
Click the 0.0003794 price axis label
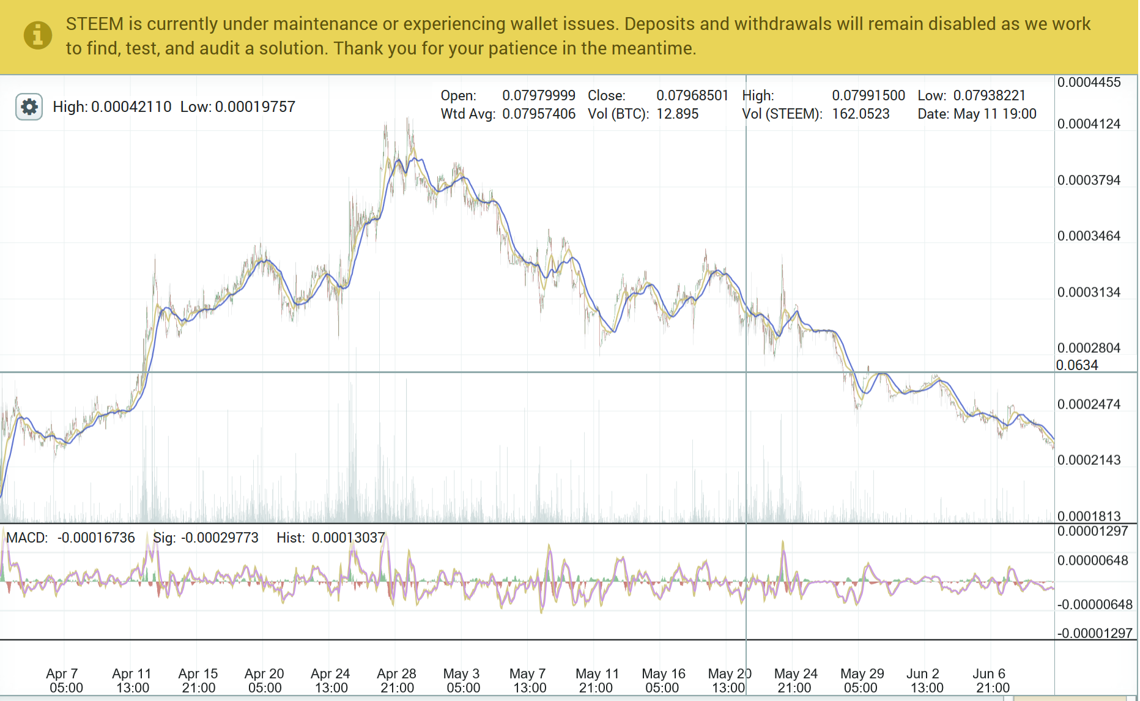tap(1089, 180)
